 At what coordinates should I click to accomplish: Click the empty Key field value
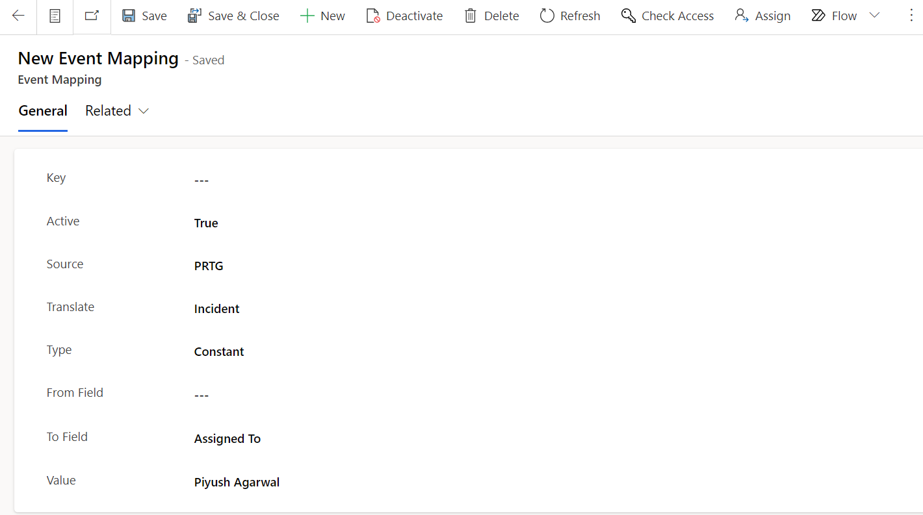[201, 180]
